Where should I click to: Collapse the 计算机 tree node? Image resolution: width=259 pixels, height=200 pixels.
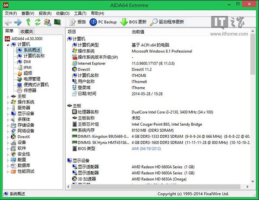click(8, 44)
